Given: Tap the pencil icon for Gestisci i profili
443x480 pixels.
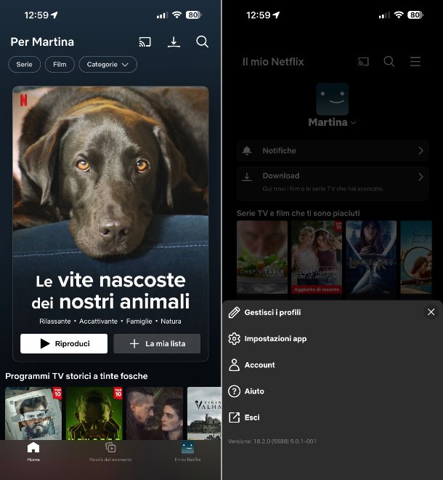Looking at the screenshot, I should click(234, 313).
